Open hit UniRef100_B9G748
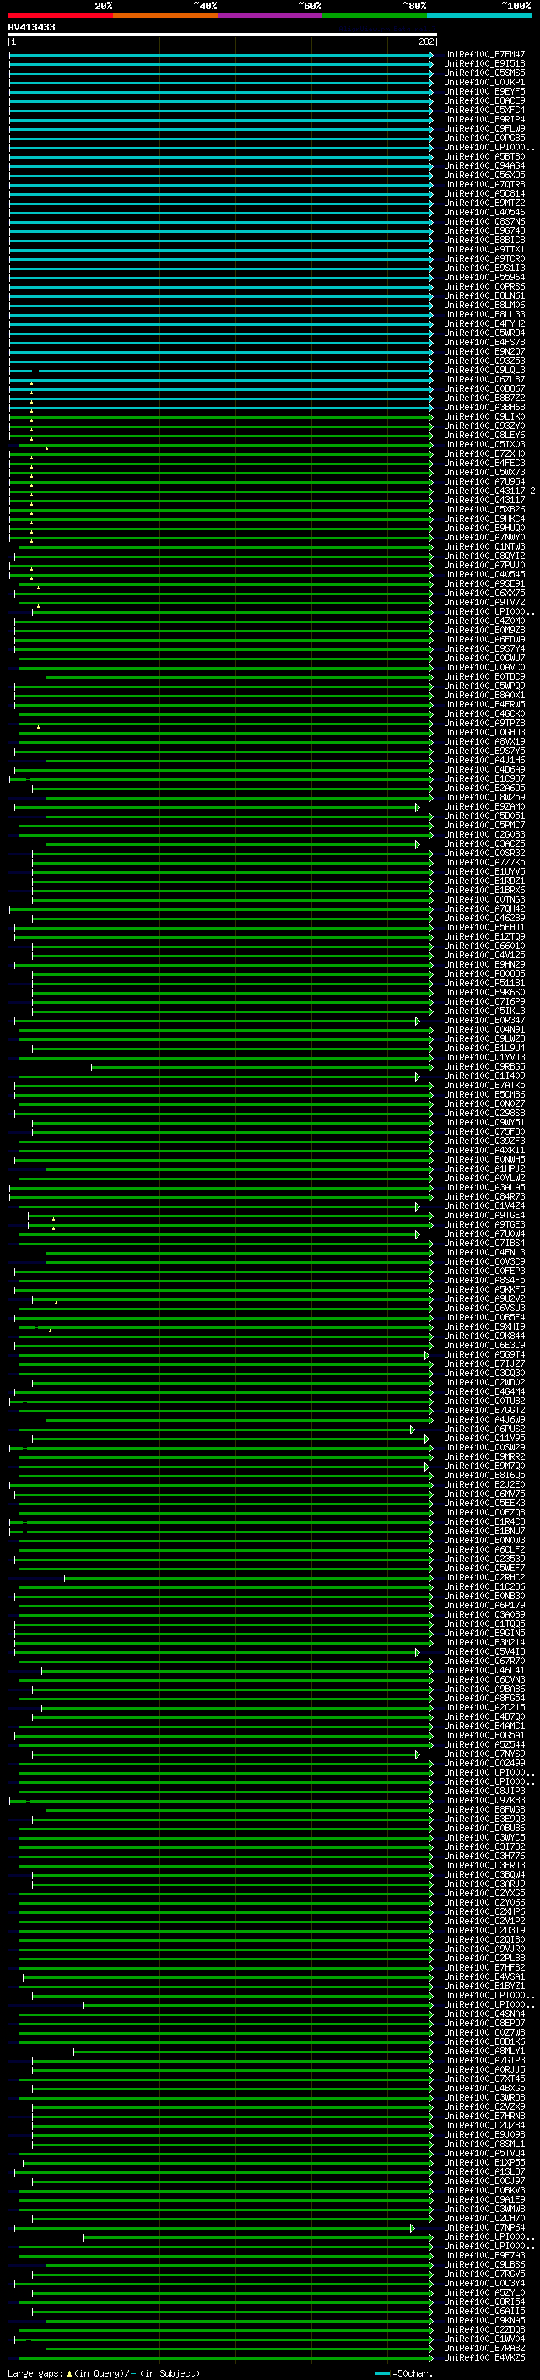The height and width of the screenshot is (2380, 540). tap(484, 231)
